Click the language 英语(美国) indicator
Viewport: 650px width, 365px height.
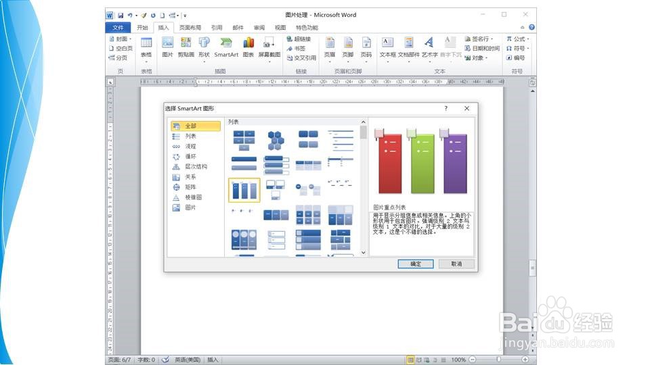(188, 360)
